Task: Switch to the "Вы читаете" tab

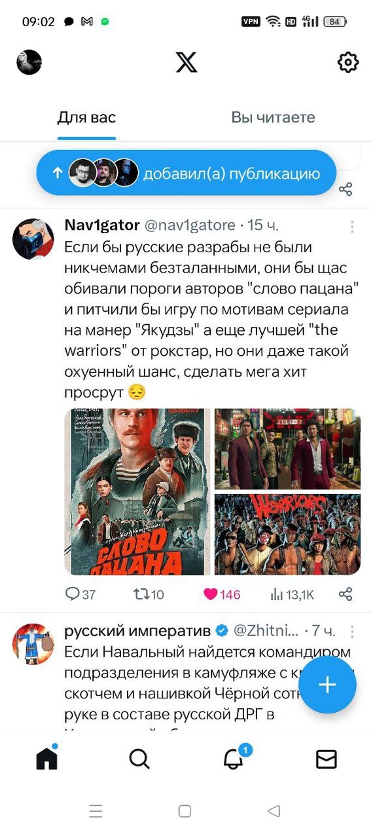Action: (x=273, y=117)
